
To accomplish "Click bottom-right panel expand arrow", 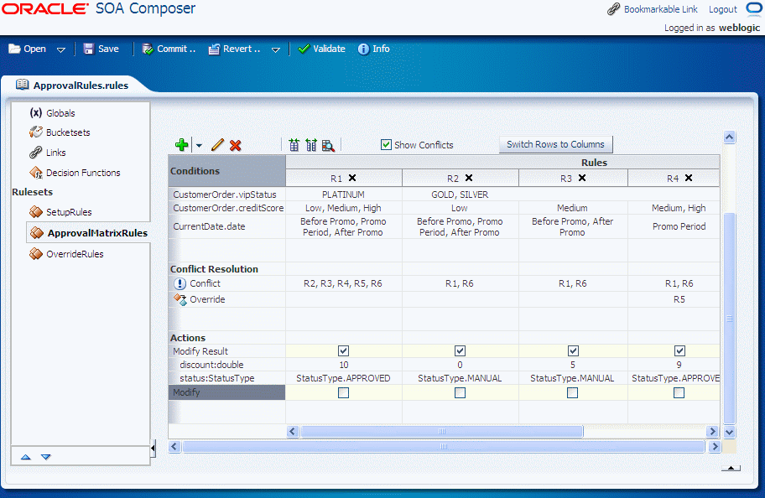I will [731, 469].
